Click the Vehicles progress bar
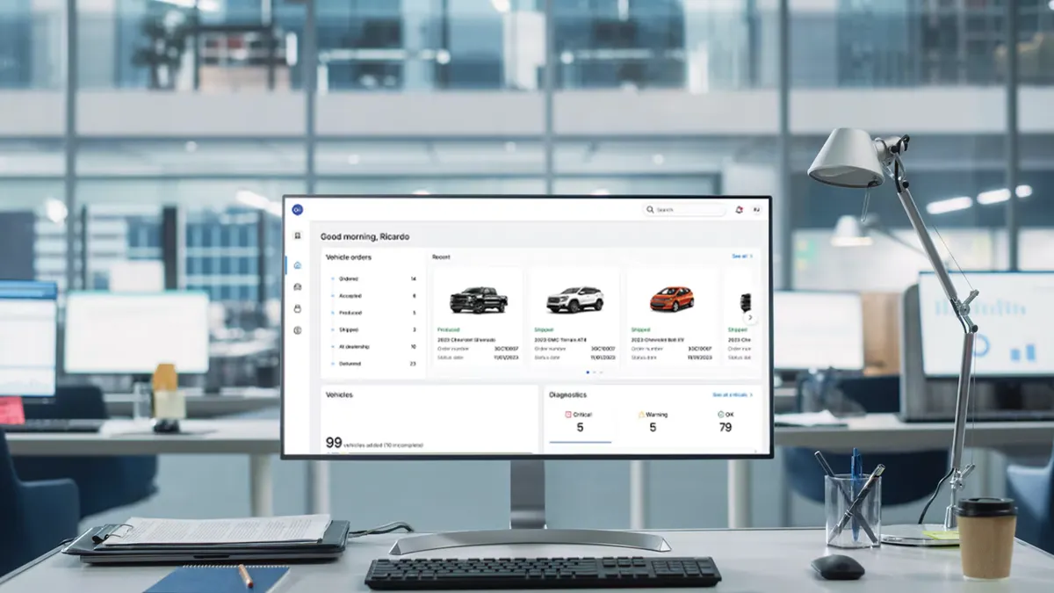 [x=430, y=452]
